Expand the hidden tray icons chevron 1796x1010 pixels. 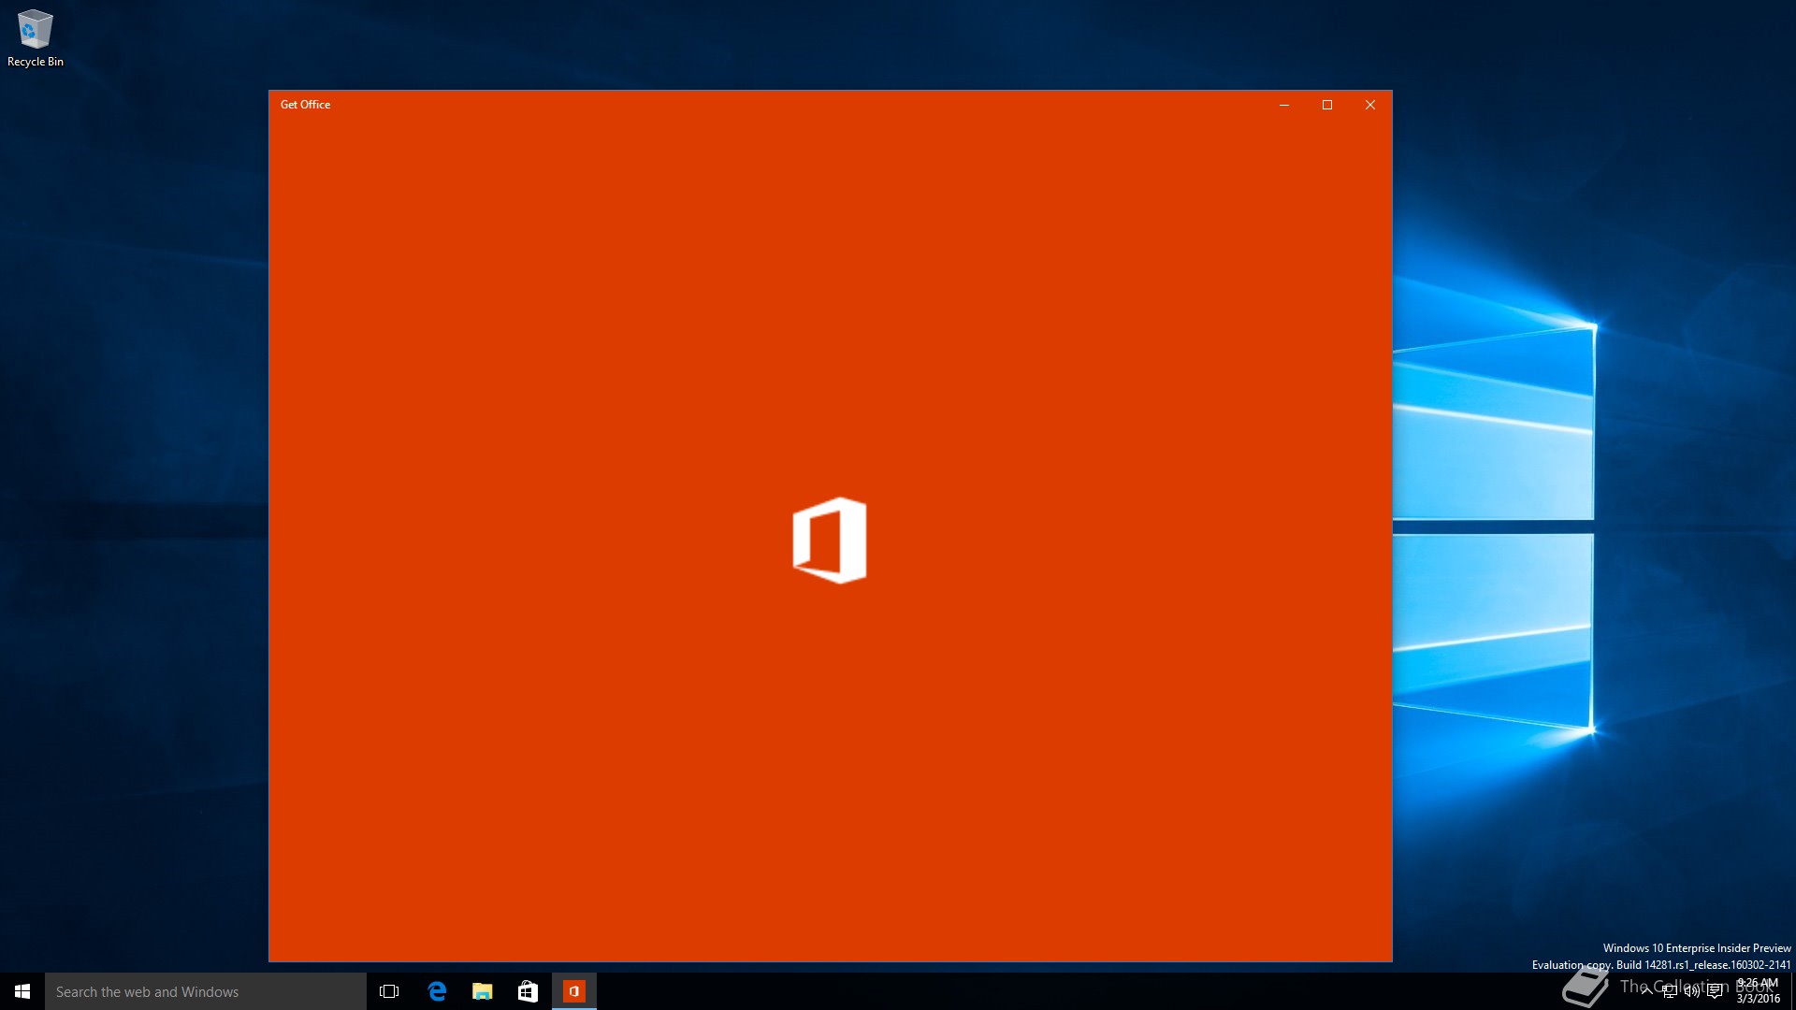click(1646, 991)
